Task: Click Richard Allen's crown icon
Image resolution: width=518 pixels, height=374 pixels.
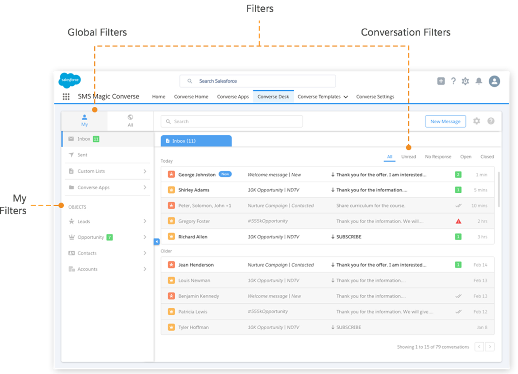Action: click(x=171, y=237)
